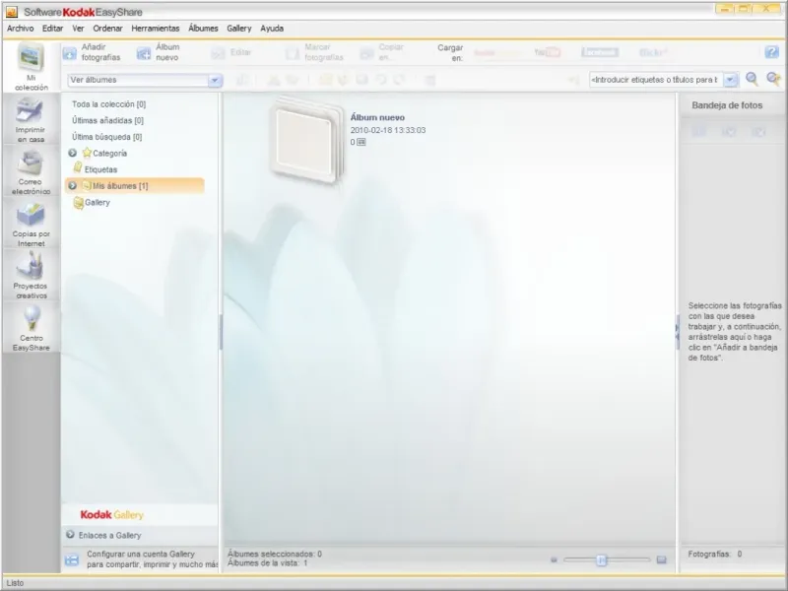Open the Herramientas menu
The width and height of the screenshot is (788, 591).
point(156,29)
